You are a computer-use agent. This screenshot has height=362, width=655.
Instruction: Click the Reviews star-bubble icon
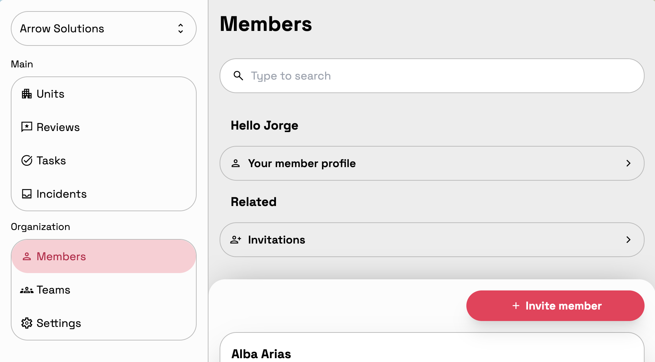click(27, 127)
